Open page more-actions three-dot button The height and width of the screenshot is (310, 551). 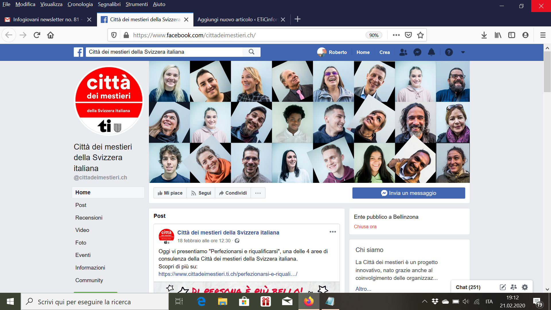[258, 193]
